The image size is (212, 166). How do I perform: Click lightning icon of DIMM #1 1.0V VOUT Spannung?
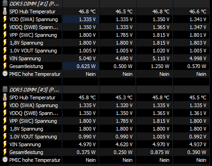5,51
